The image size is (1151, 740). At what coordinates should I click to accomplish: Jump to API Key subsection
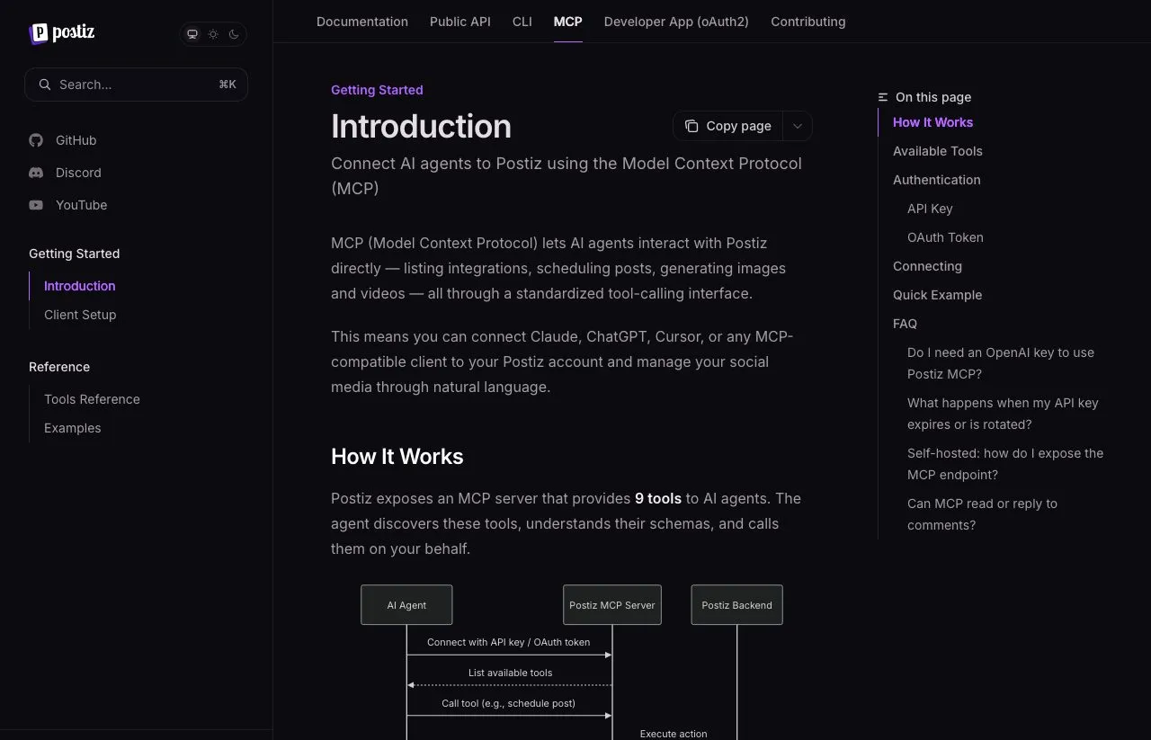[x=930, y=209]
